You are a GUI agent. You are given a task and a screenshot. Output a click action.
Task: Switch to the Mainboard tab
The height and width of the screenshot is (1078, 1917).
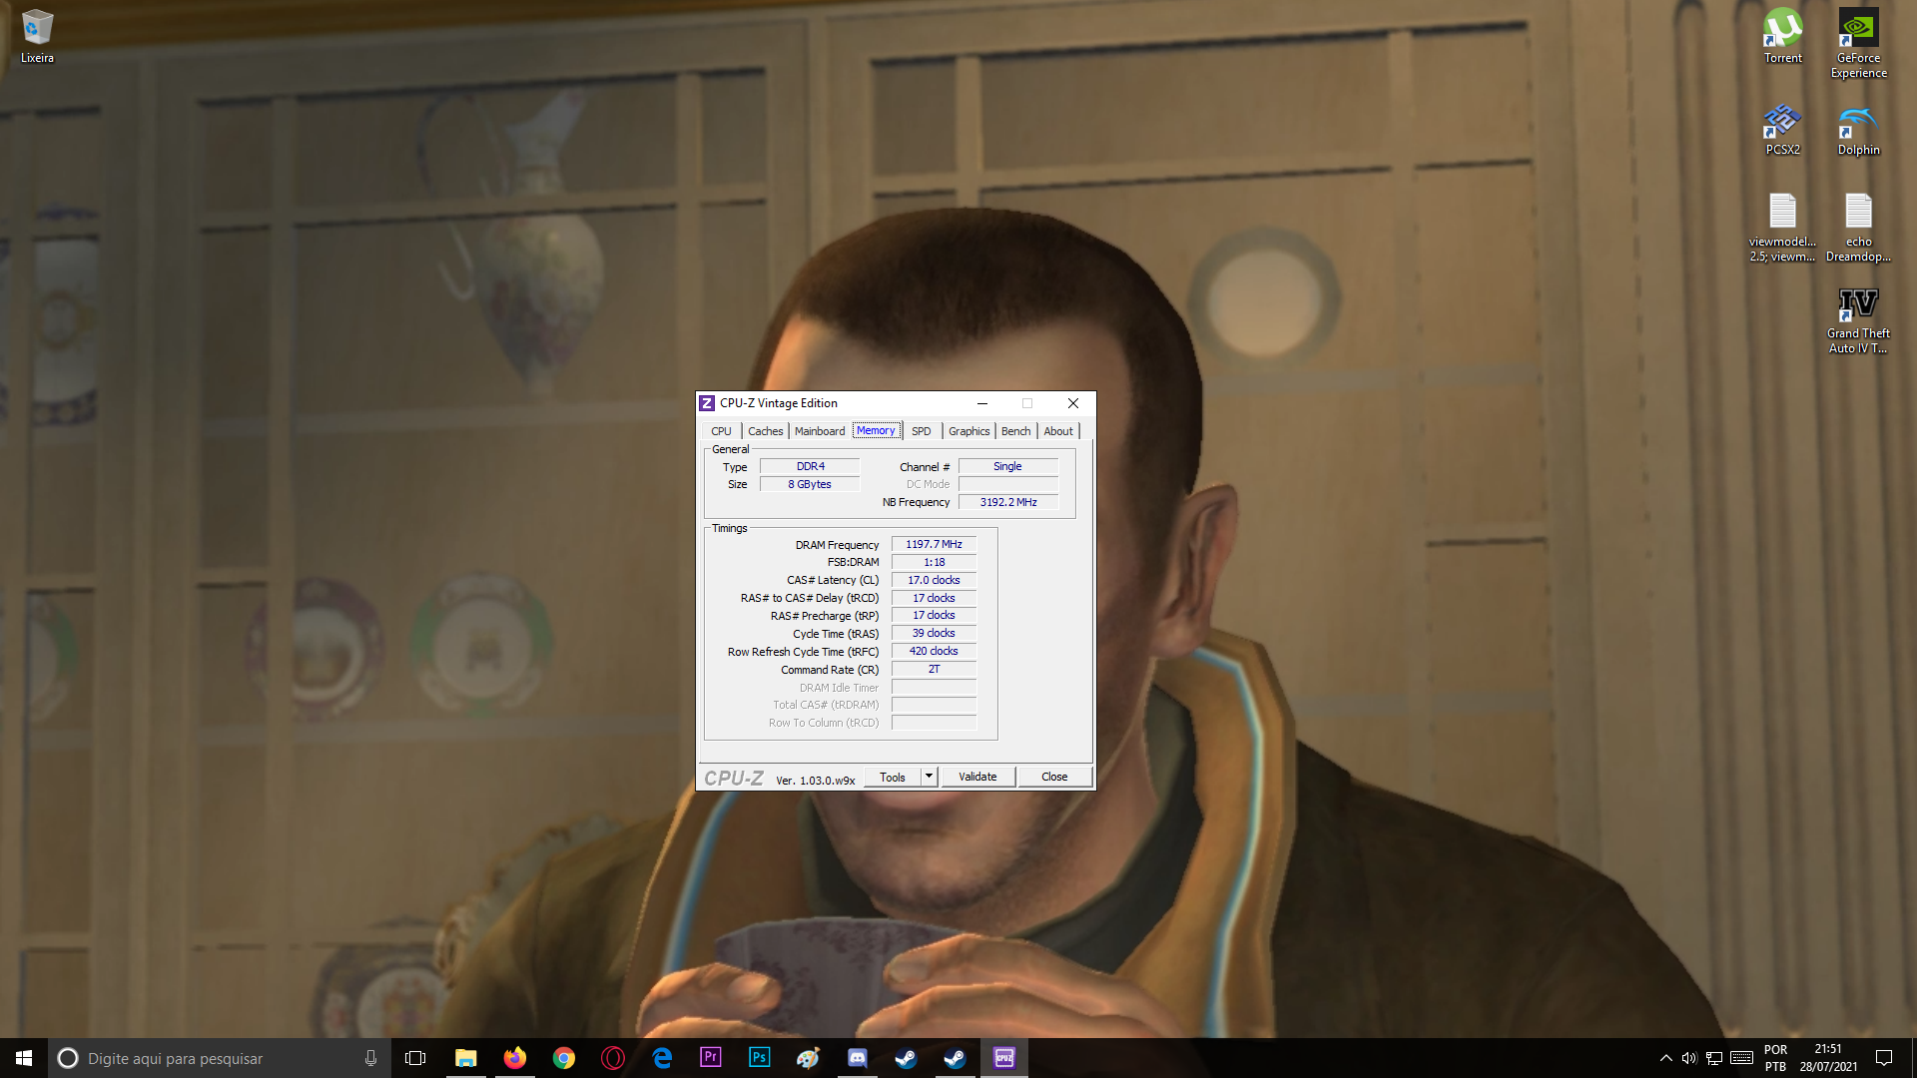tap(820, 431)
